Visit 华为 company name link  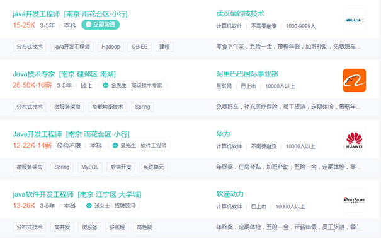pyautogui.click(x=223, y=134)
